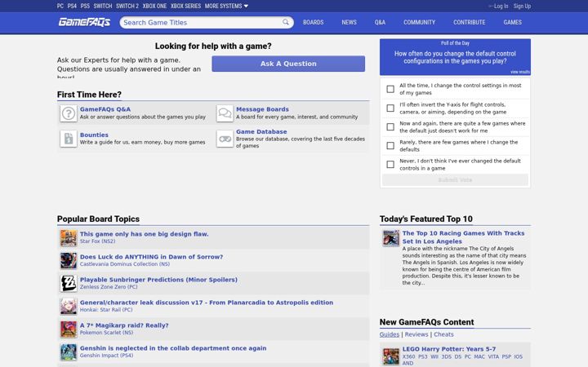Switch to the Reviews tab
The image size is (588, 367).
(x=416, y=334)
